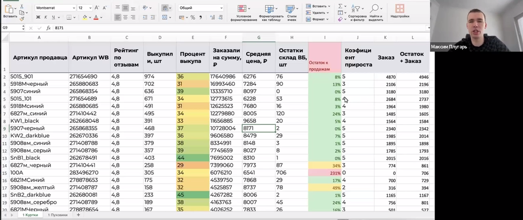Toggle bottom vertical alignment
Screen dimensions: 523x220
coord(133,8)
